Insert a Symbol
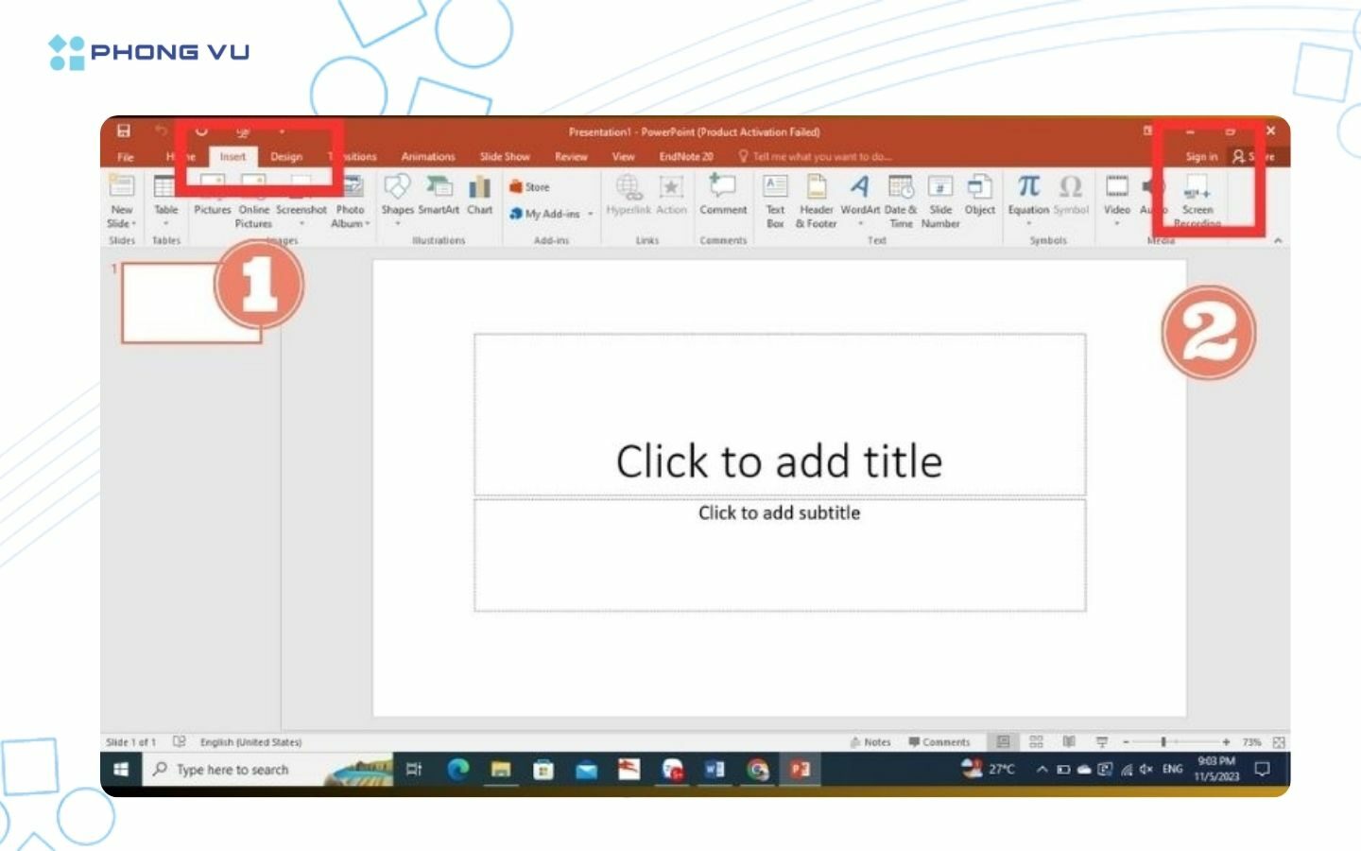This screenshot has height=851, width=1361. click(x=1071, y=196)
